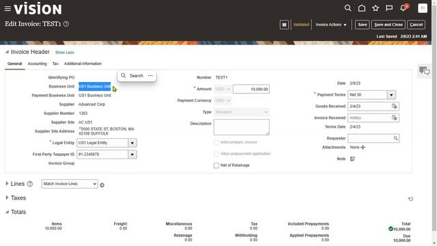Collapse the Invoice Header section
This screenshot has width=437, height=246.
[x=7, y=52]
